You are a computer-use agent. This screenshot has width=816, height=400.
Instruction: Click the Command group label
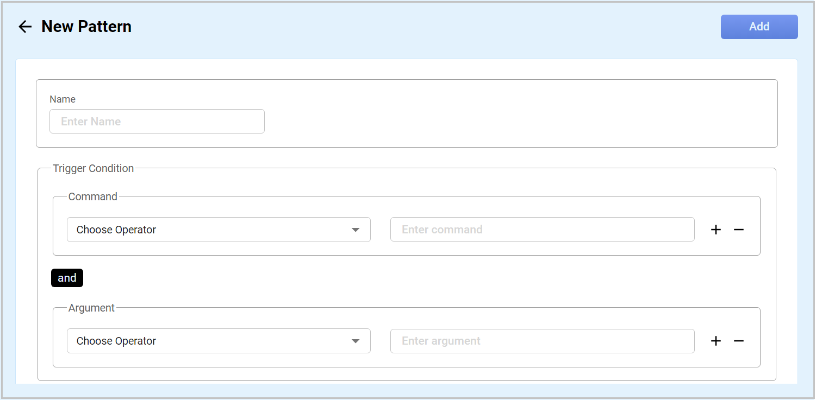(x=93, y=196)
